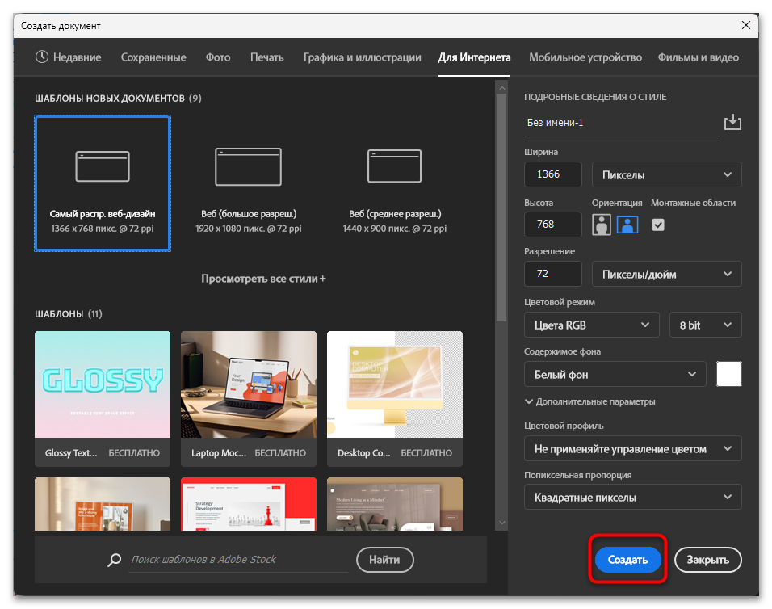
Task: Select landscape orientation icon
Action: [x=627, y=225]
